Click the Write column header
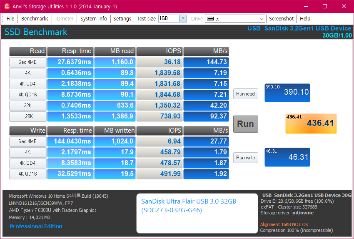Image resolution: width=354 pixels, height=239 pixels. point(28,131)
